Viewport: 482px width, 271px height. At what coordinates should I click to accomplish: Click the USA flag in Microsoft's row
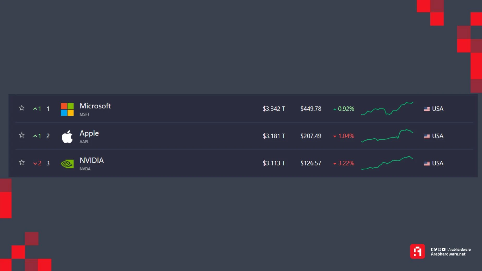click(427, 109)
